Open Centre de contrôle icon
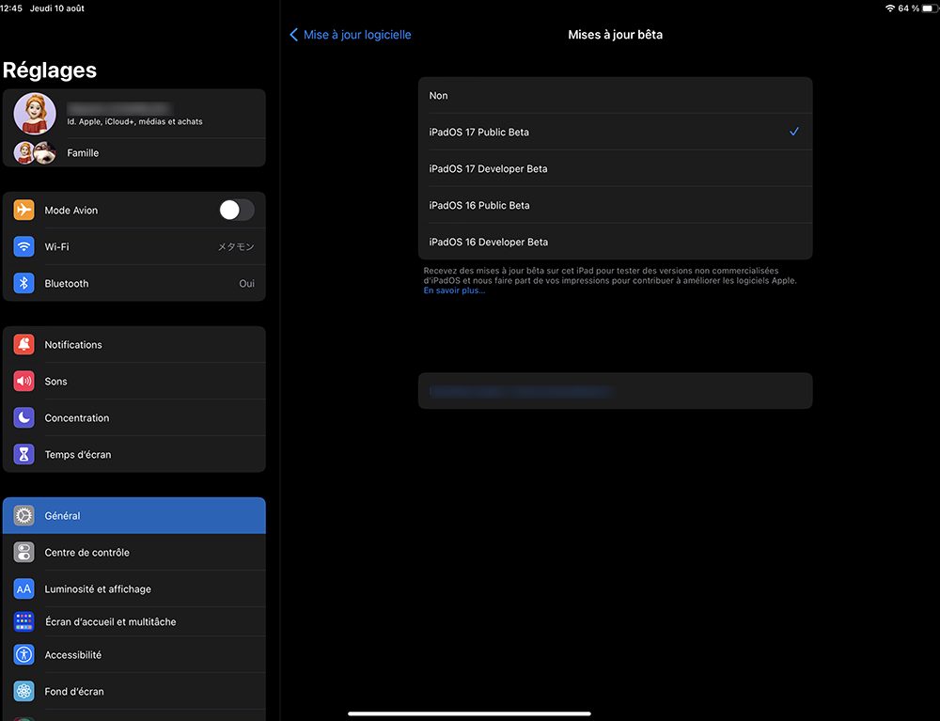 click(23, 552)
